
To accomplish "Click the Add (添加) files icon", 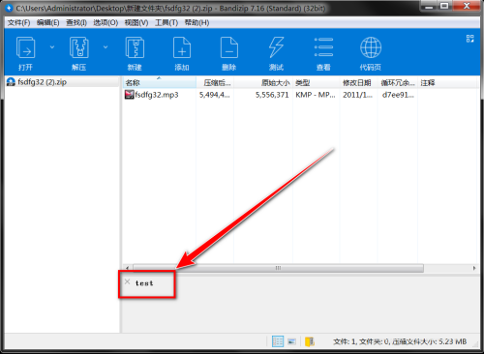I will 182,47.
